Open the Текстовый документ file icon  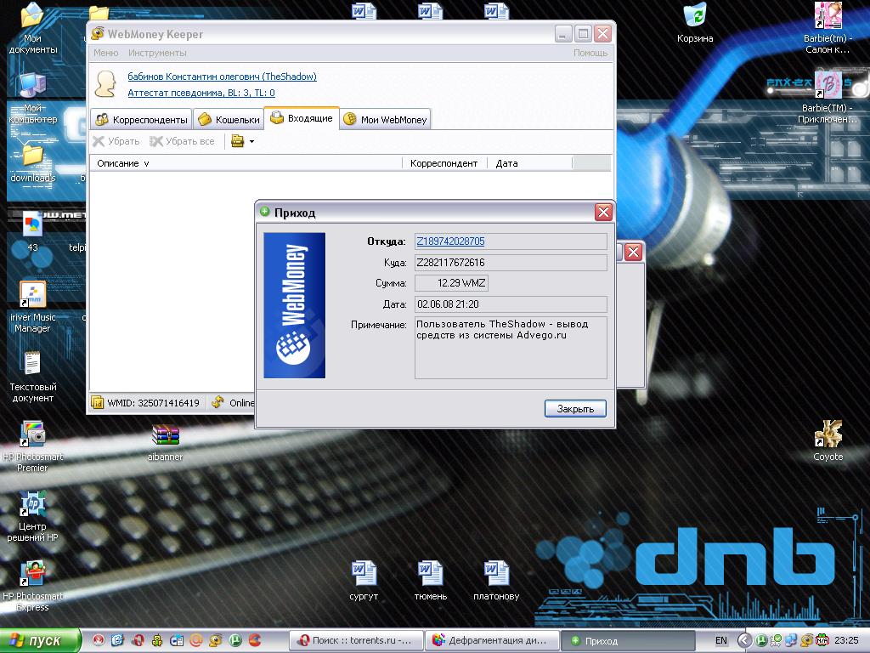pyautogui.click(x=32, y=377)
